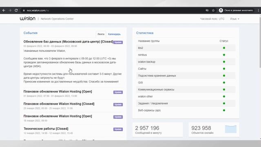Select the Сайты group row
261x147 pixels.
[186, 69]
